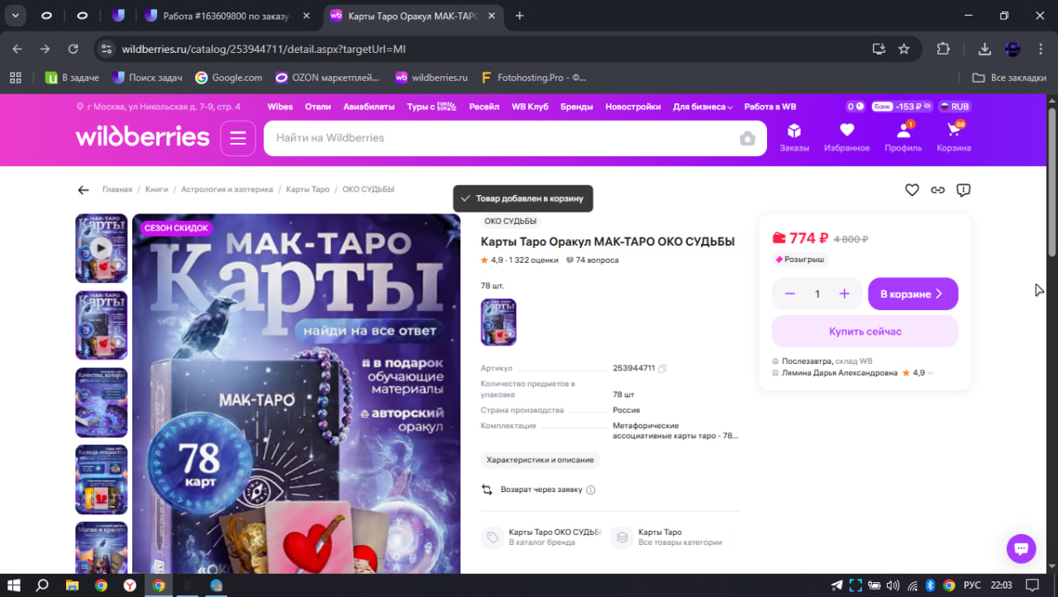
Task: Click the Wildberries logo
Action: (x=142, y=137)
